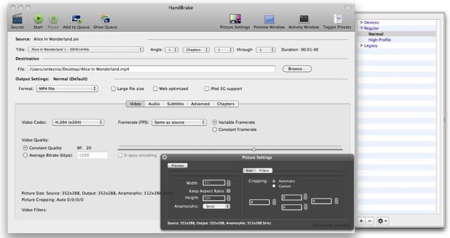Open the Angle dropdown
Viewport: 450px width, 238px height.
coord(171,50)
